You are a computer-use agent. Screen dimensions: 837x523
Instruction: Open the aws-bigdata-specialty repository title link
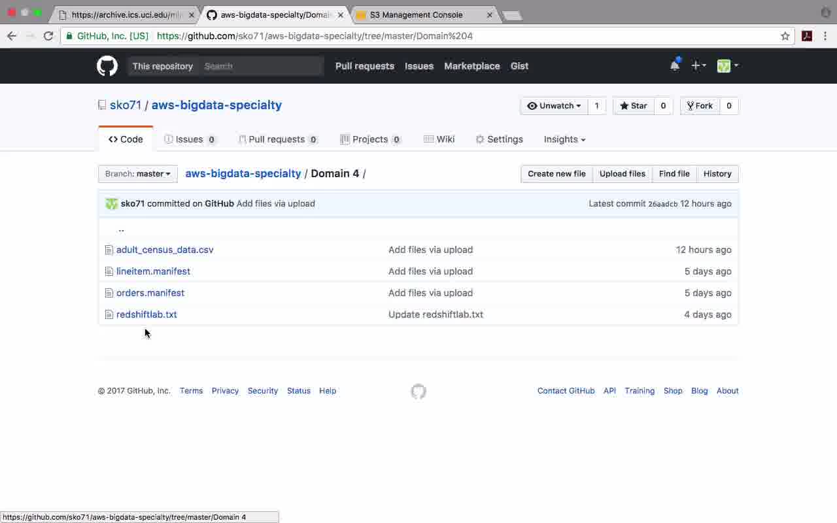(216, 105)
